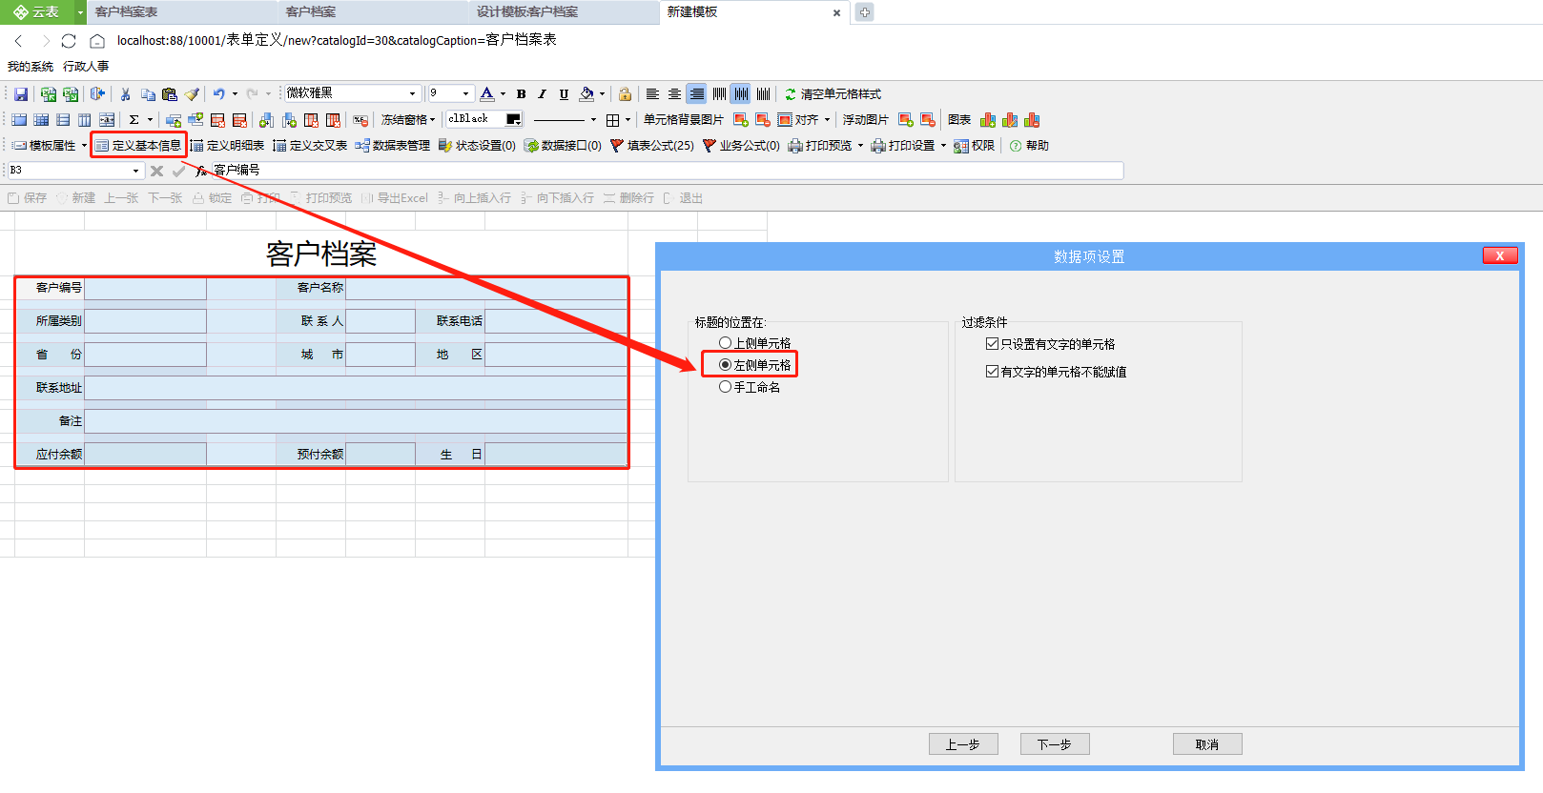Click the cut (scissors) icon
The height and width of the screenshot is (793, 1543).
(125, 93)
